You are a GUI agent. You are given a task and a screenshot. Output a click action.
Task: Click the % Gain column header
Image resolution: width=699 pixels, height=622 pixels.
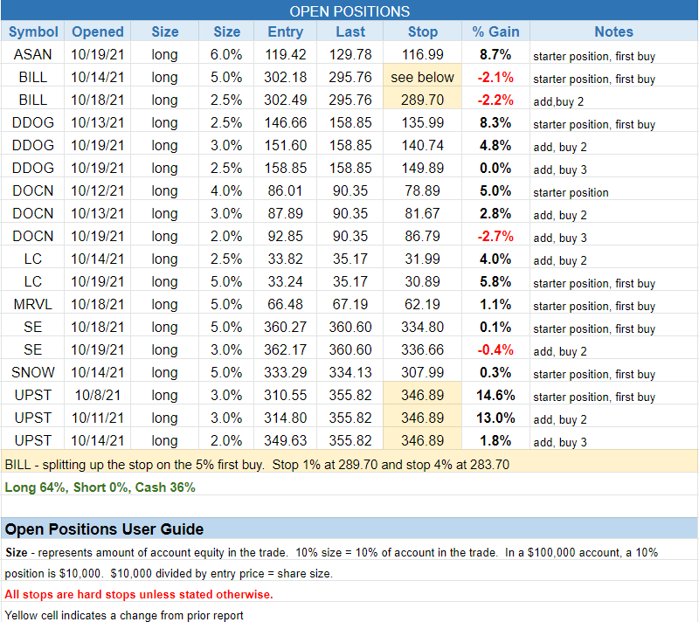click(495, 31)
